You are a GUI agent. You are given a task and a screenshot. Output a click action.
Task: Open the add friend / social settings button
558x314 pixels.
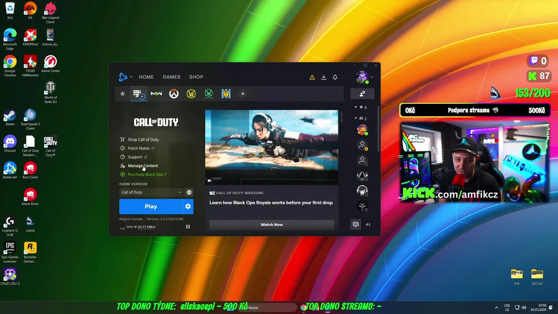(362, 94)
